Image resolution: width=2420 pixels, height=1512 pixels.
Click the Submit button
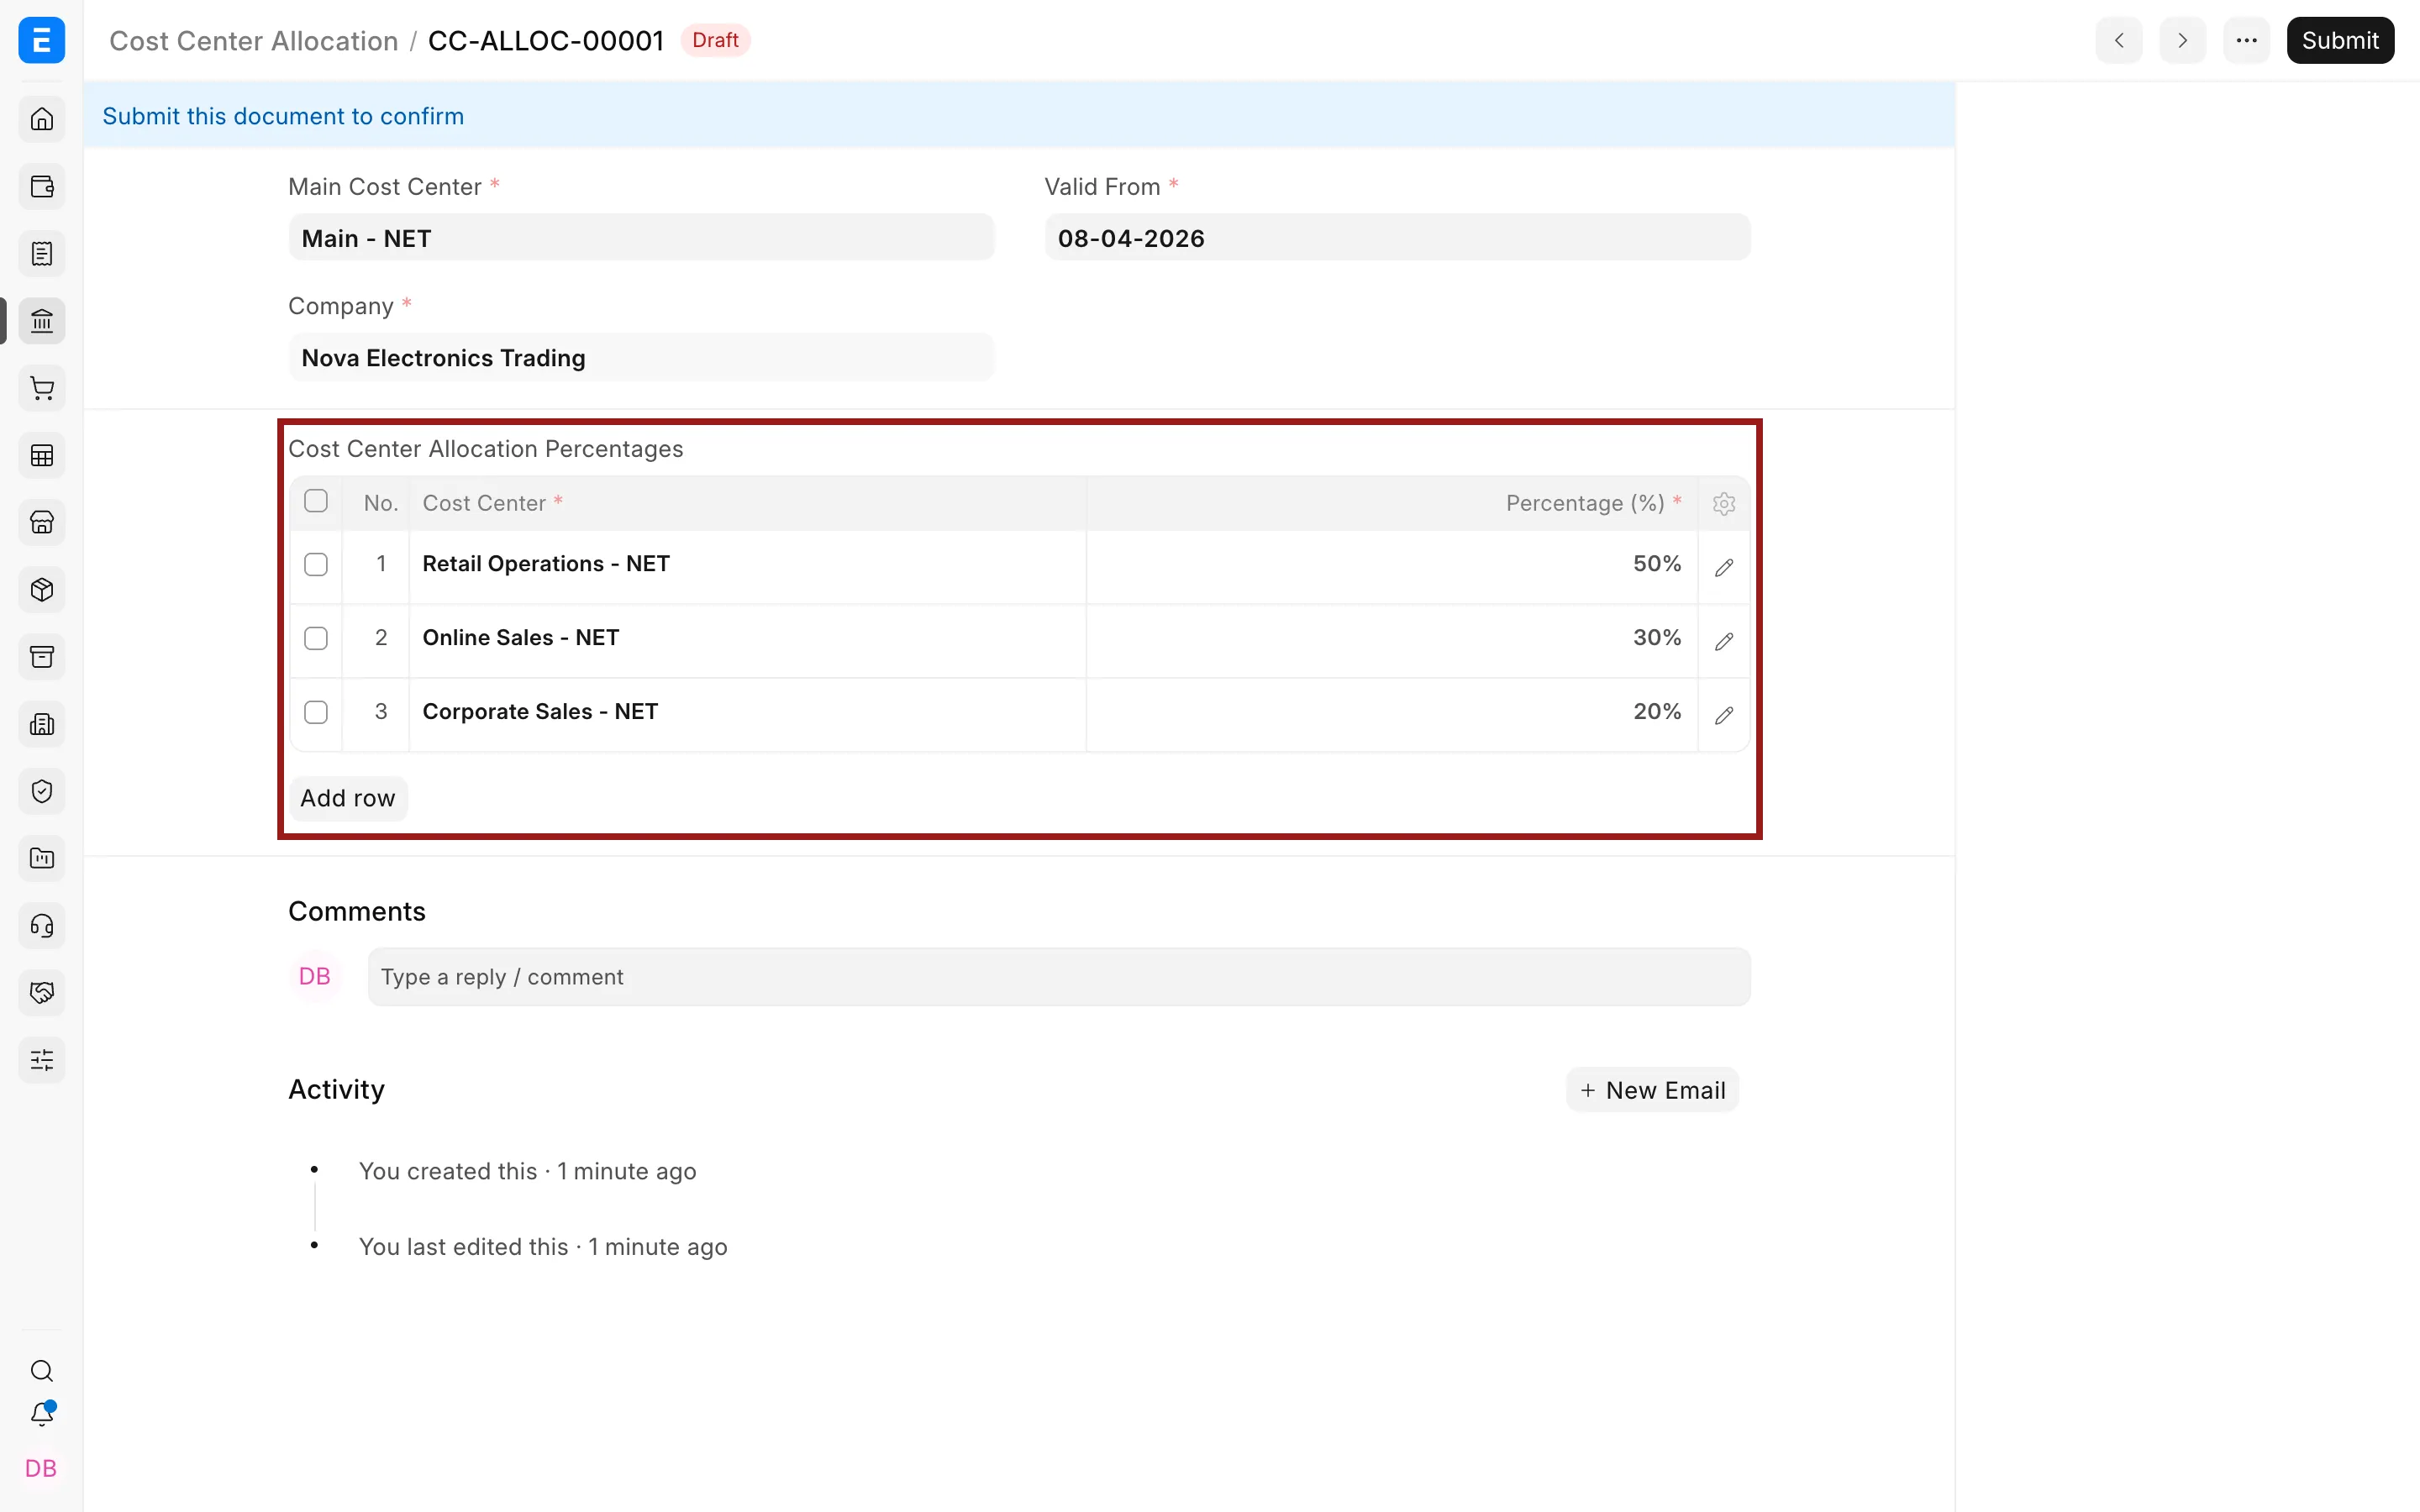point(2340,40)
